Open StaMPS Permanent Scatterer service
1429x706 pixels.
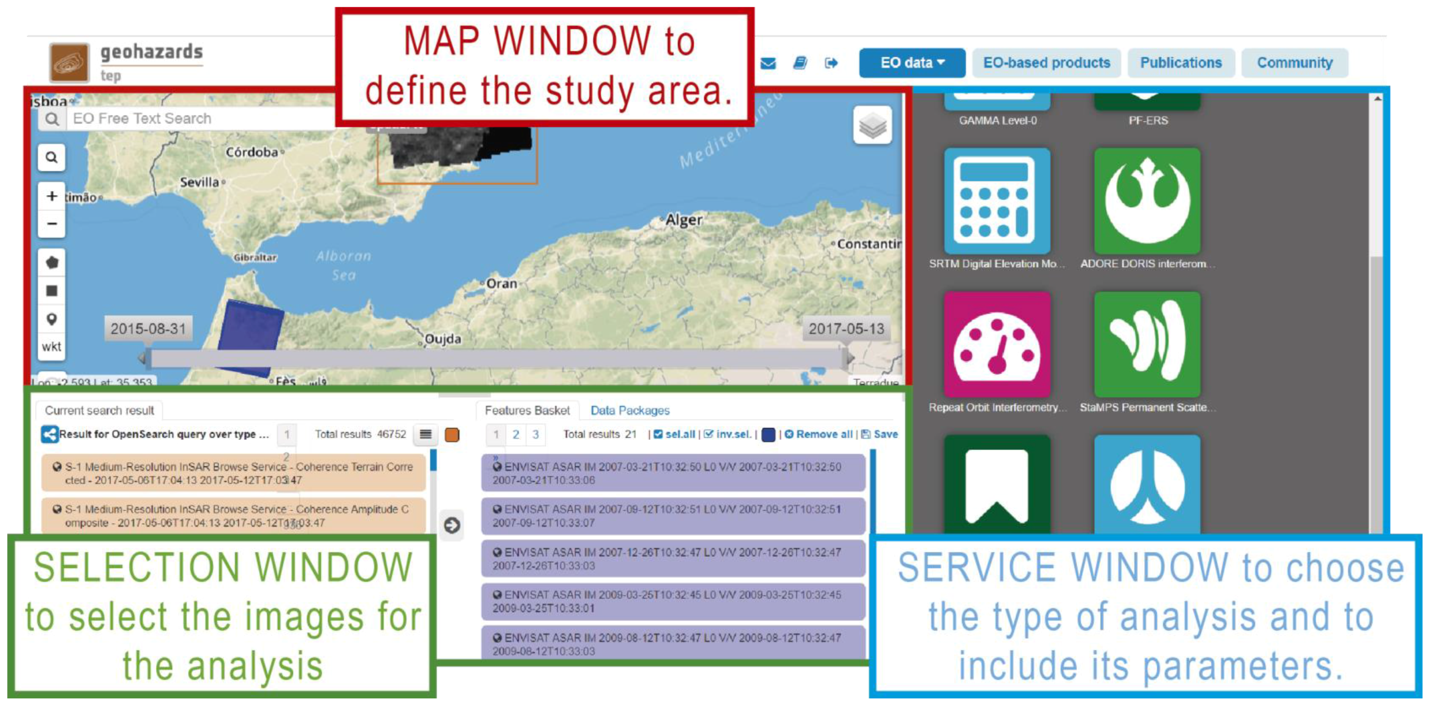[1147, 345]
